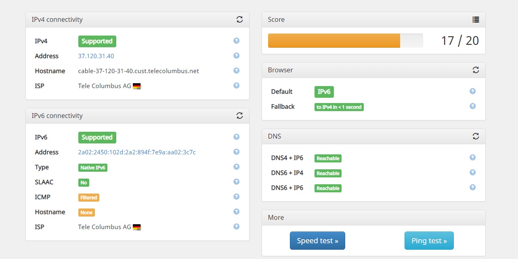Open help for DNS6 + IP6 row
This screenshot has width=518, height=259.
click(x=473, y=187)
